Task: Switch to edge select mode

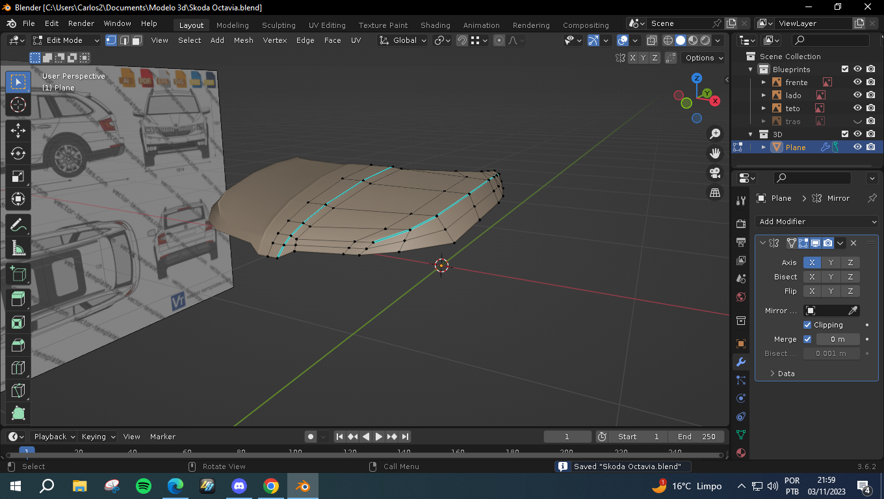Action: [x=124, y=40]
